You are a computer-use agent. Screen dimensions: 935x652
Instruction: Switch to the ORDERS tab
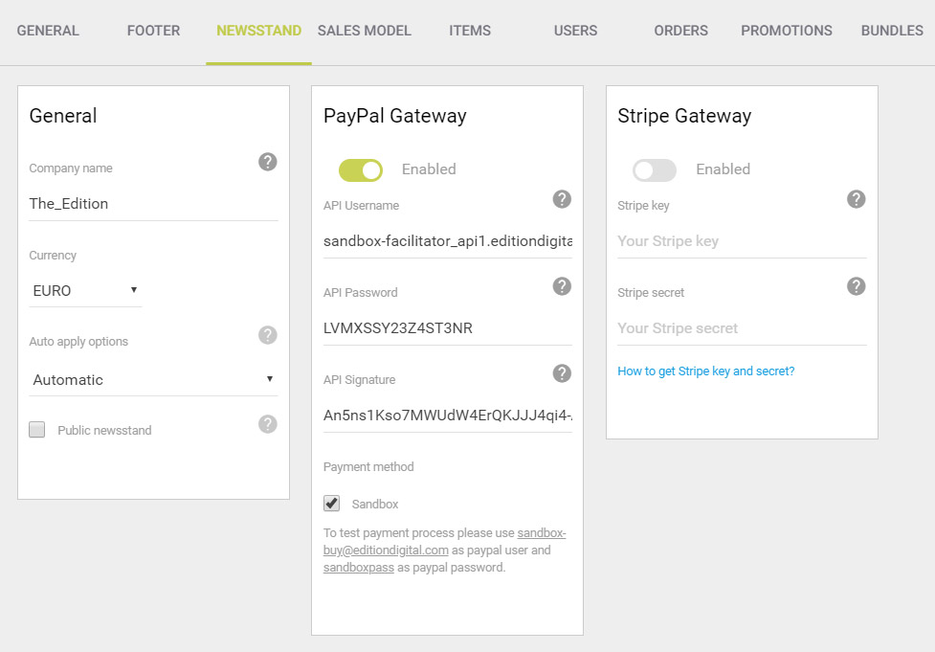(681, 31)
